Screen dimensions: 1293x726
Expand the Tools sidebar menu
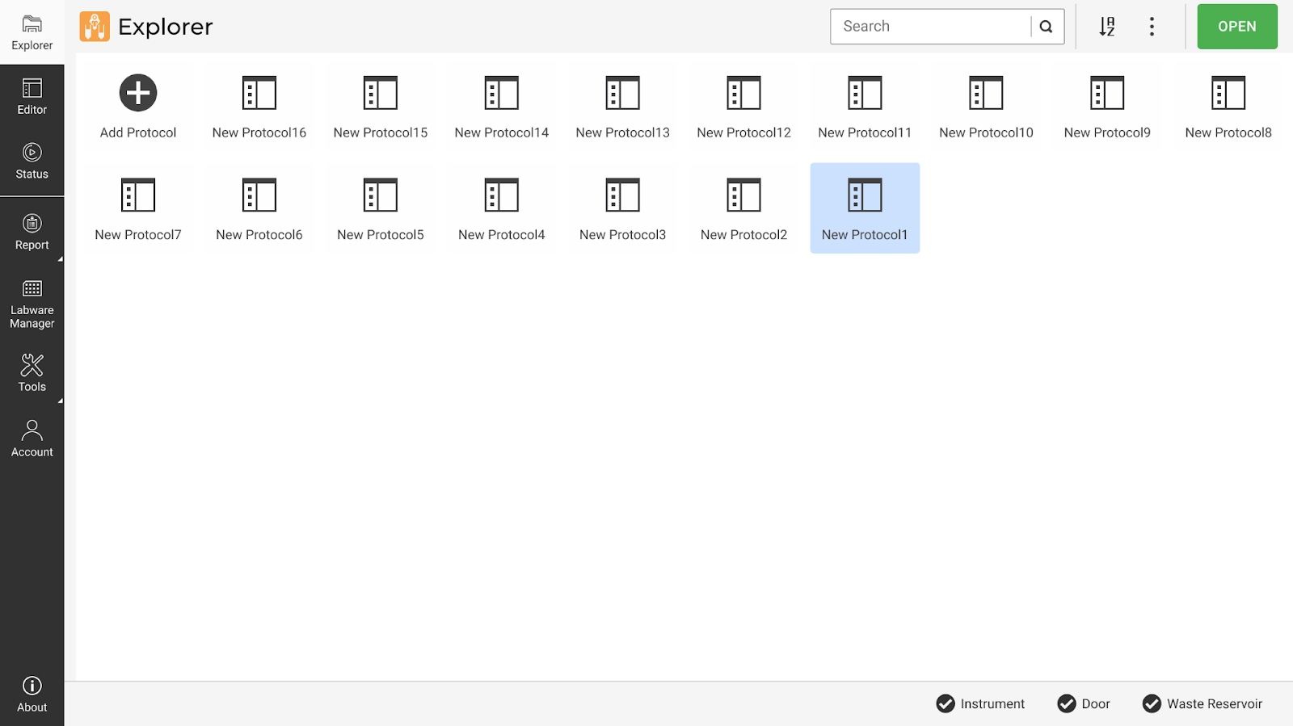point(32,373)
